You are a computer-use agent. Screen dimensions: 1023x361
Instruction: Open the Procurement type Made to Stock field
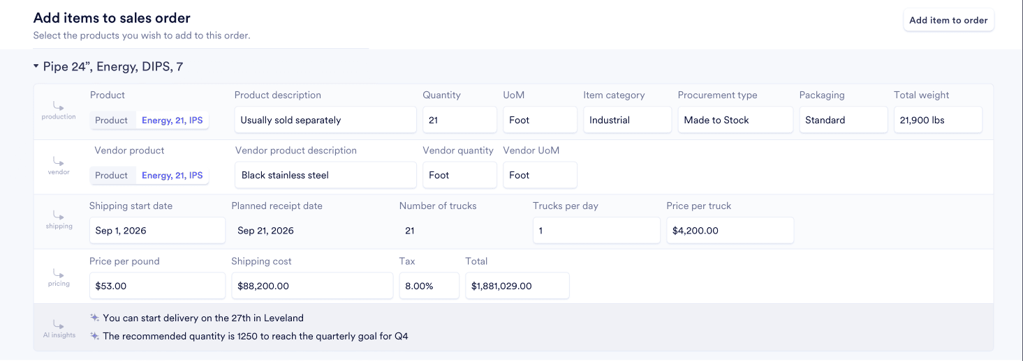click(x=735, y=120)
